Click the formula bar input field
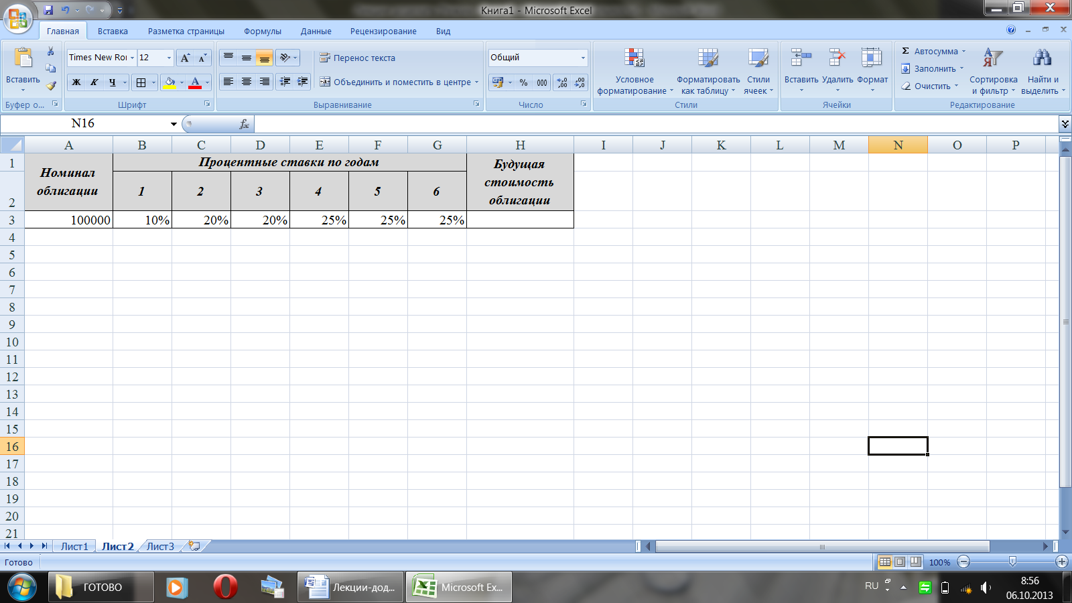 (x=655, y=124)
